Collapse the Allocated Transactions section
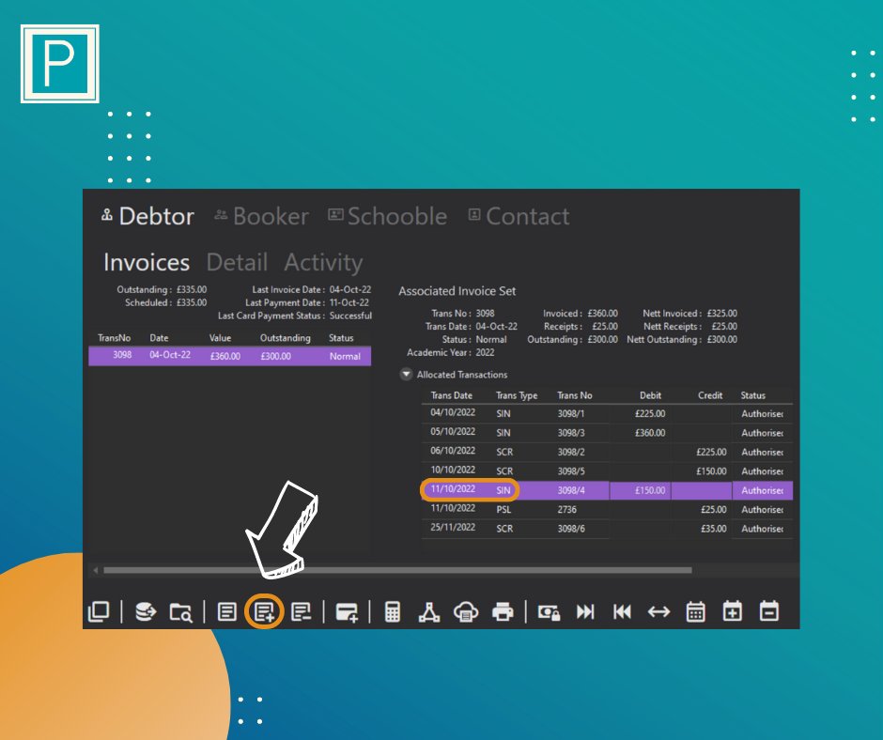Screen dimensions: 883x740 407,374
